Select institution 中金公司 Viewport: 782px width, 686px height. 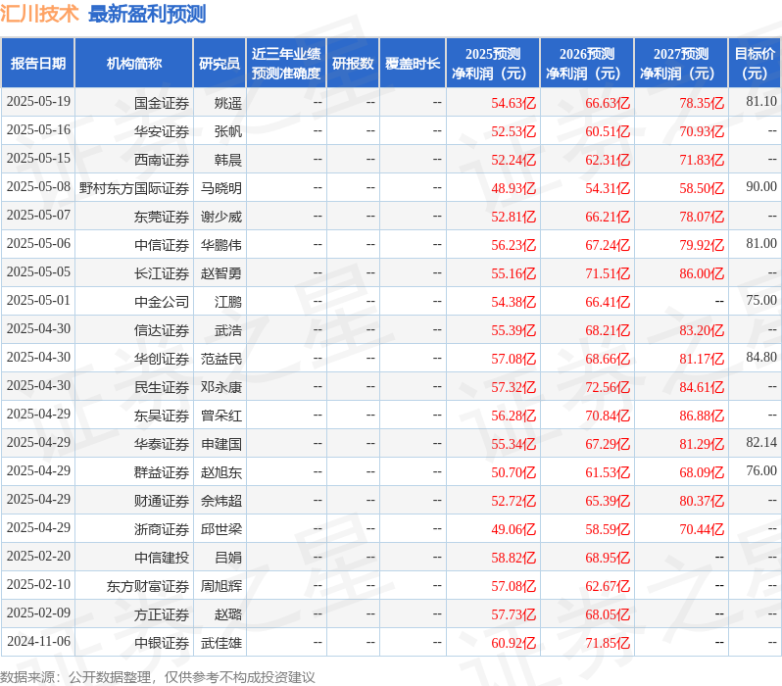[x=162, y=303]
